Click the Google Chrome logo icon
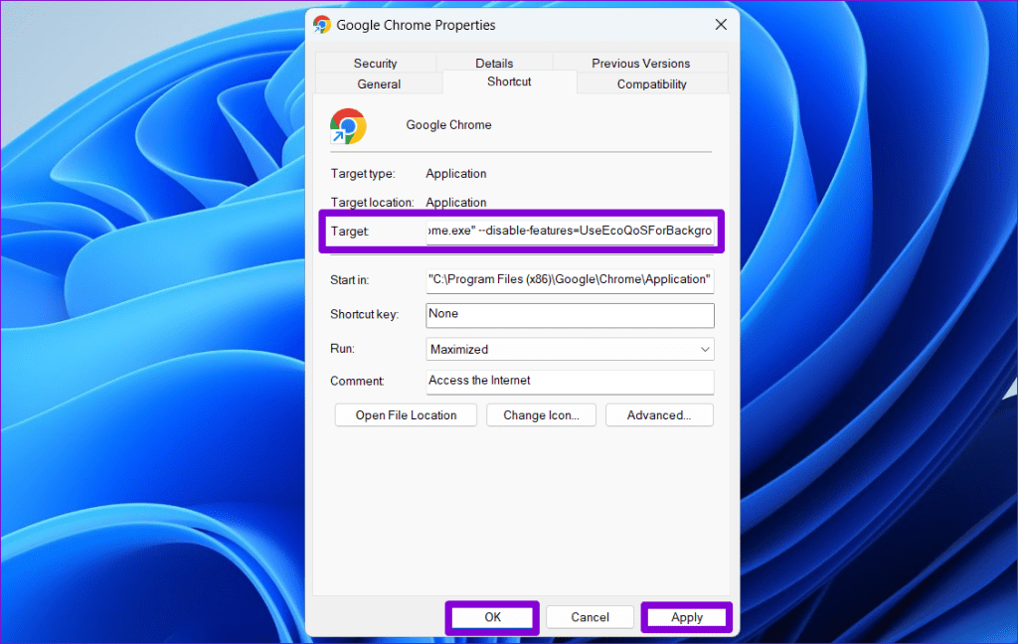 (x=346, y=127)
